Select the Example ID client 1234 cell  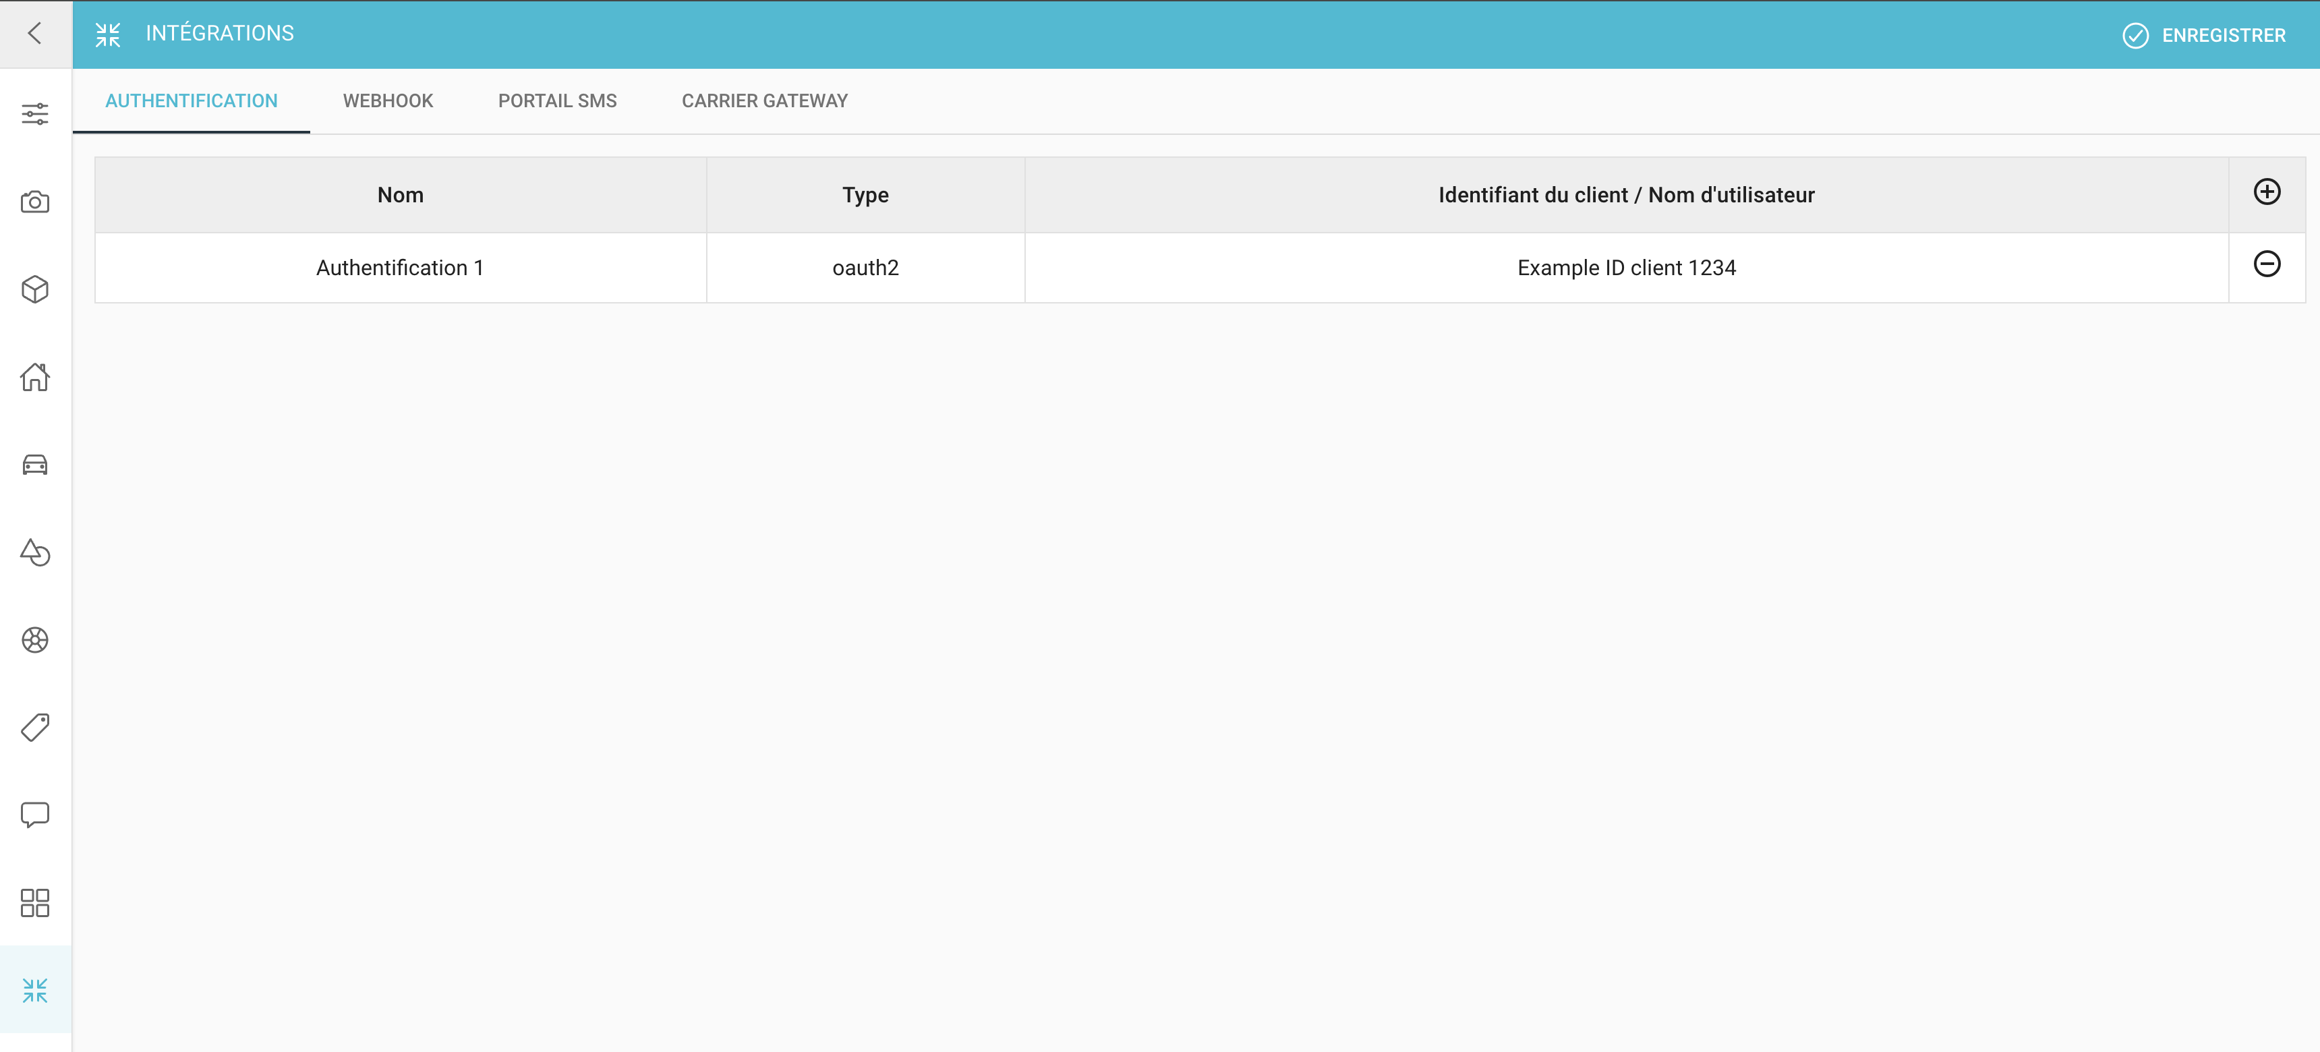[1627, 268]
